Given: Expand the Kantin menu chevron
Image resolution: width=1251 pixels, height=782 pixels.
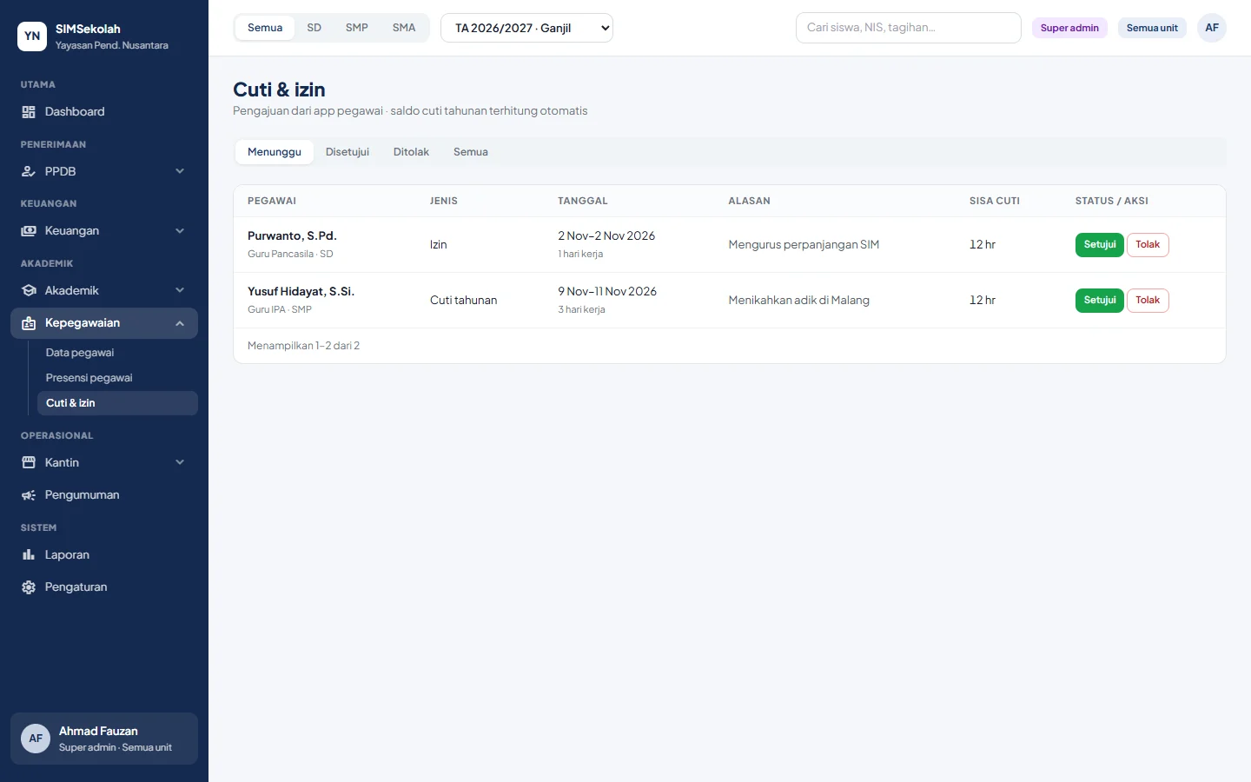Looking at the screenshot, I should (180, 463).
